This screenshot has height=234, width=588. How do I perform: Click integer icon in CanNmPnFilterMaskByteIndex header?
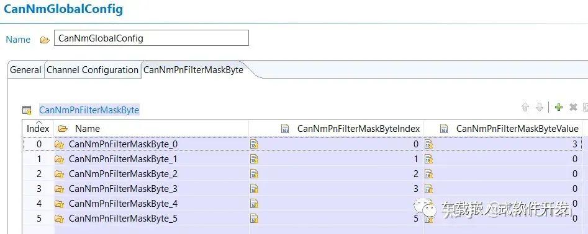[x=285, y=129]
